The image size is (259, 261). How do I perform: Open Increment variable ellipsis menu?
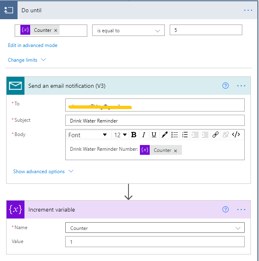point(241,210)
